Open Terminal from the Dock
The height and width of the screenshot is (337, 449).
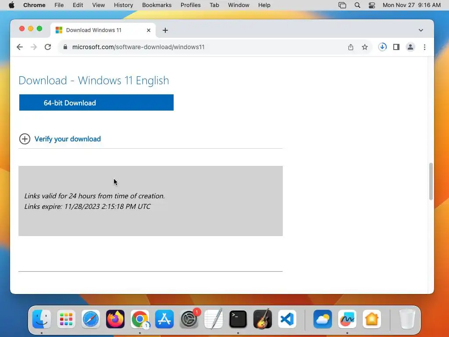(x=238, y=319)
